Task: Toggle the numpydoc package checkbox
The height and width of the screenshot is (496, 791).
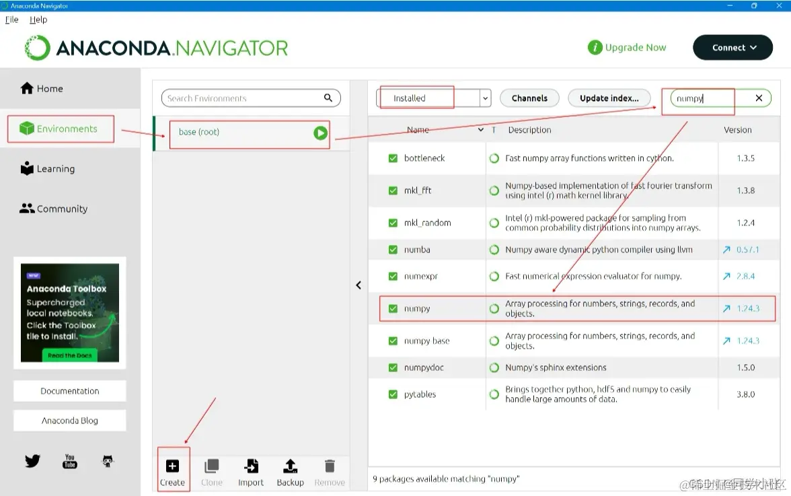Action: tap(393, 367)
